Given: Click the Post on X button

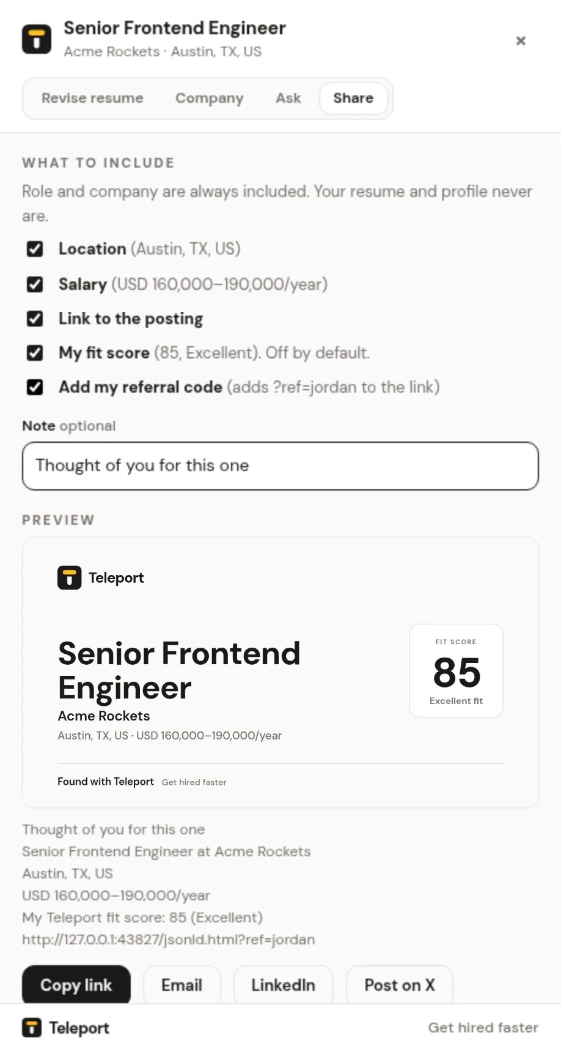Looking at the screenshot, I should pyautogui.click(x=400, y=985).
